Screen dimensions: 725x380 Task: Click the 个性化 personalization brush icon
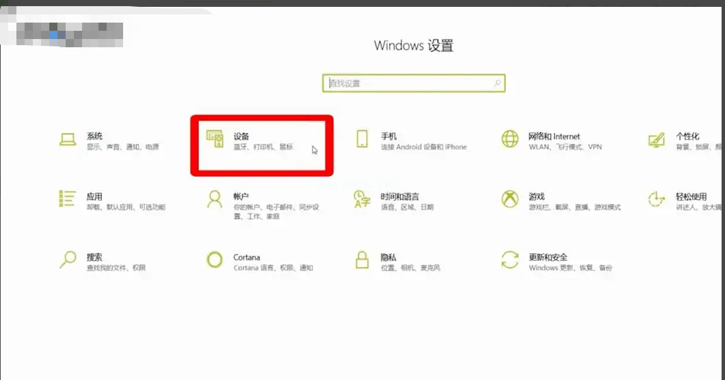tap(657, 140)
